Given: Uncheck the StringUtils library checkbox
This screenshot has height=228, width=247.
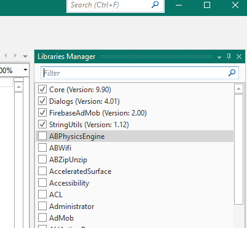Looking at the screenshot, I should pos(42,124).
